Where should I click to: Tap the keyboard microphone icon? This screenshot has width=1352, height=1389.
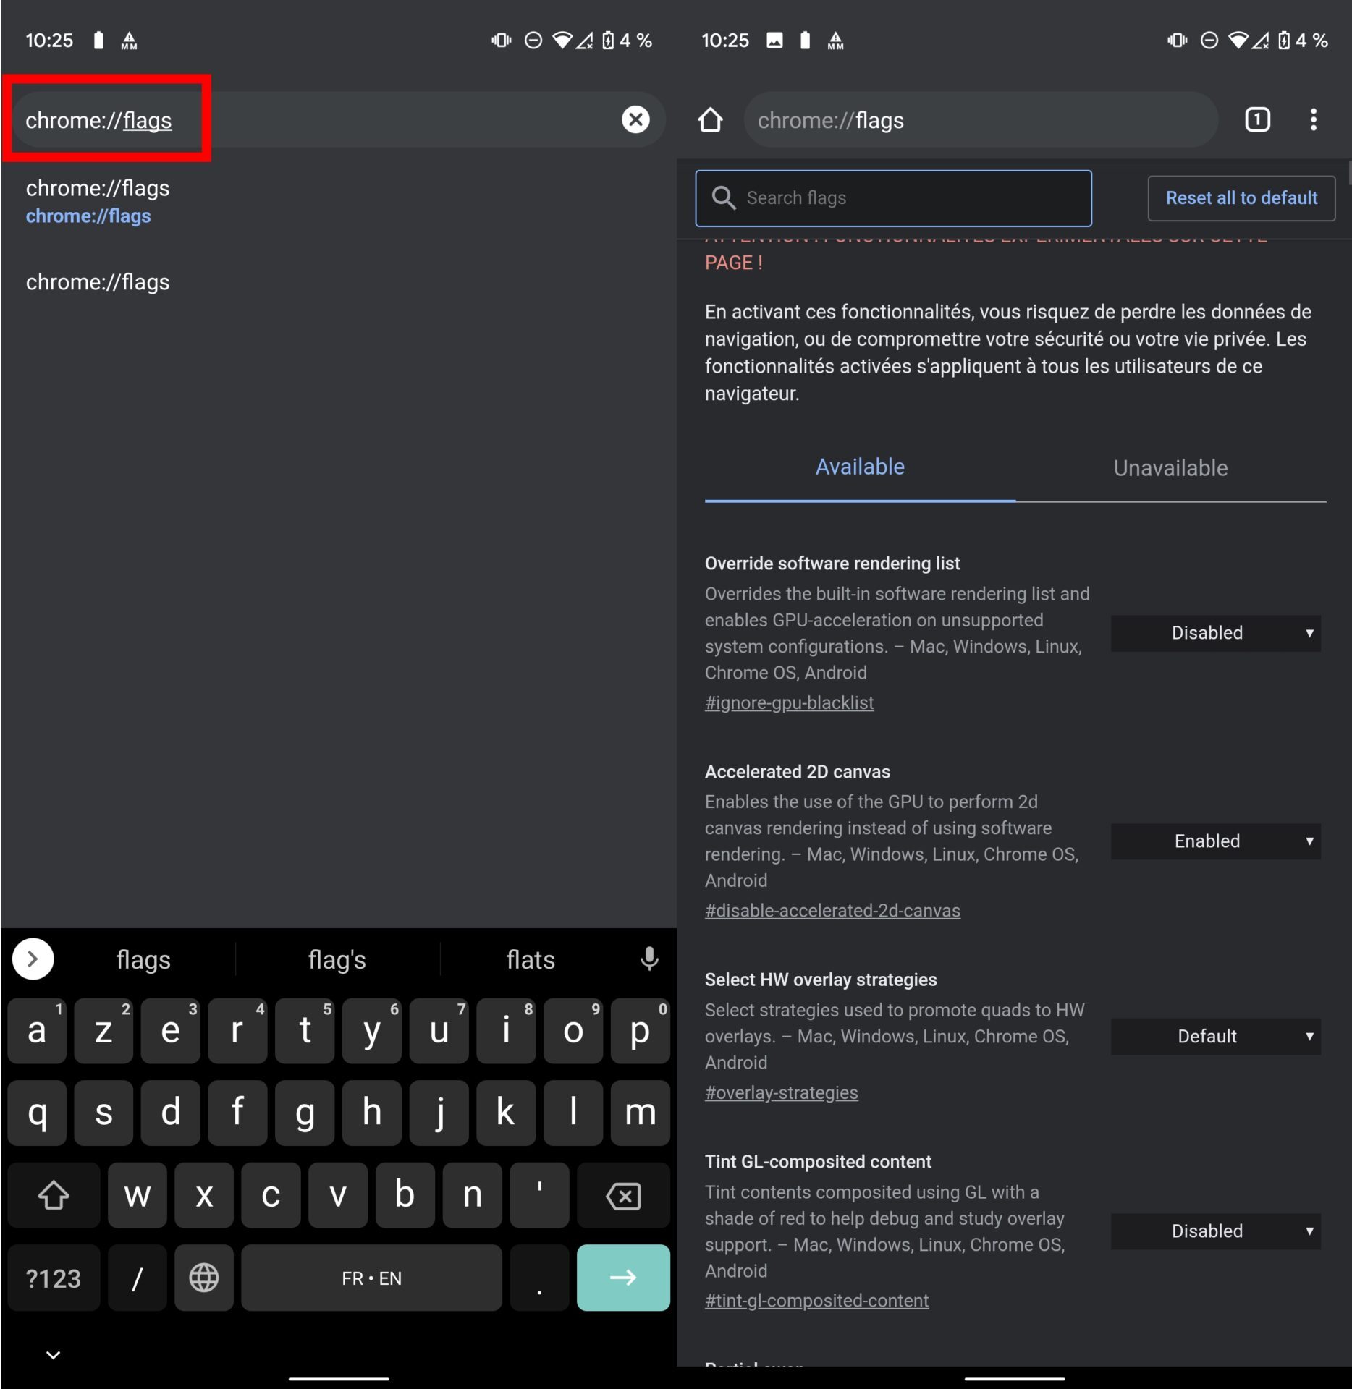click(649, 959)
